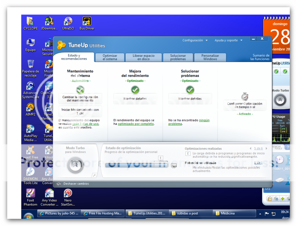Open Equipo computer icon
The image size is (297, 226).
(x=30, y=45)
